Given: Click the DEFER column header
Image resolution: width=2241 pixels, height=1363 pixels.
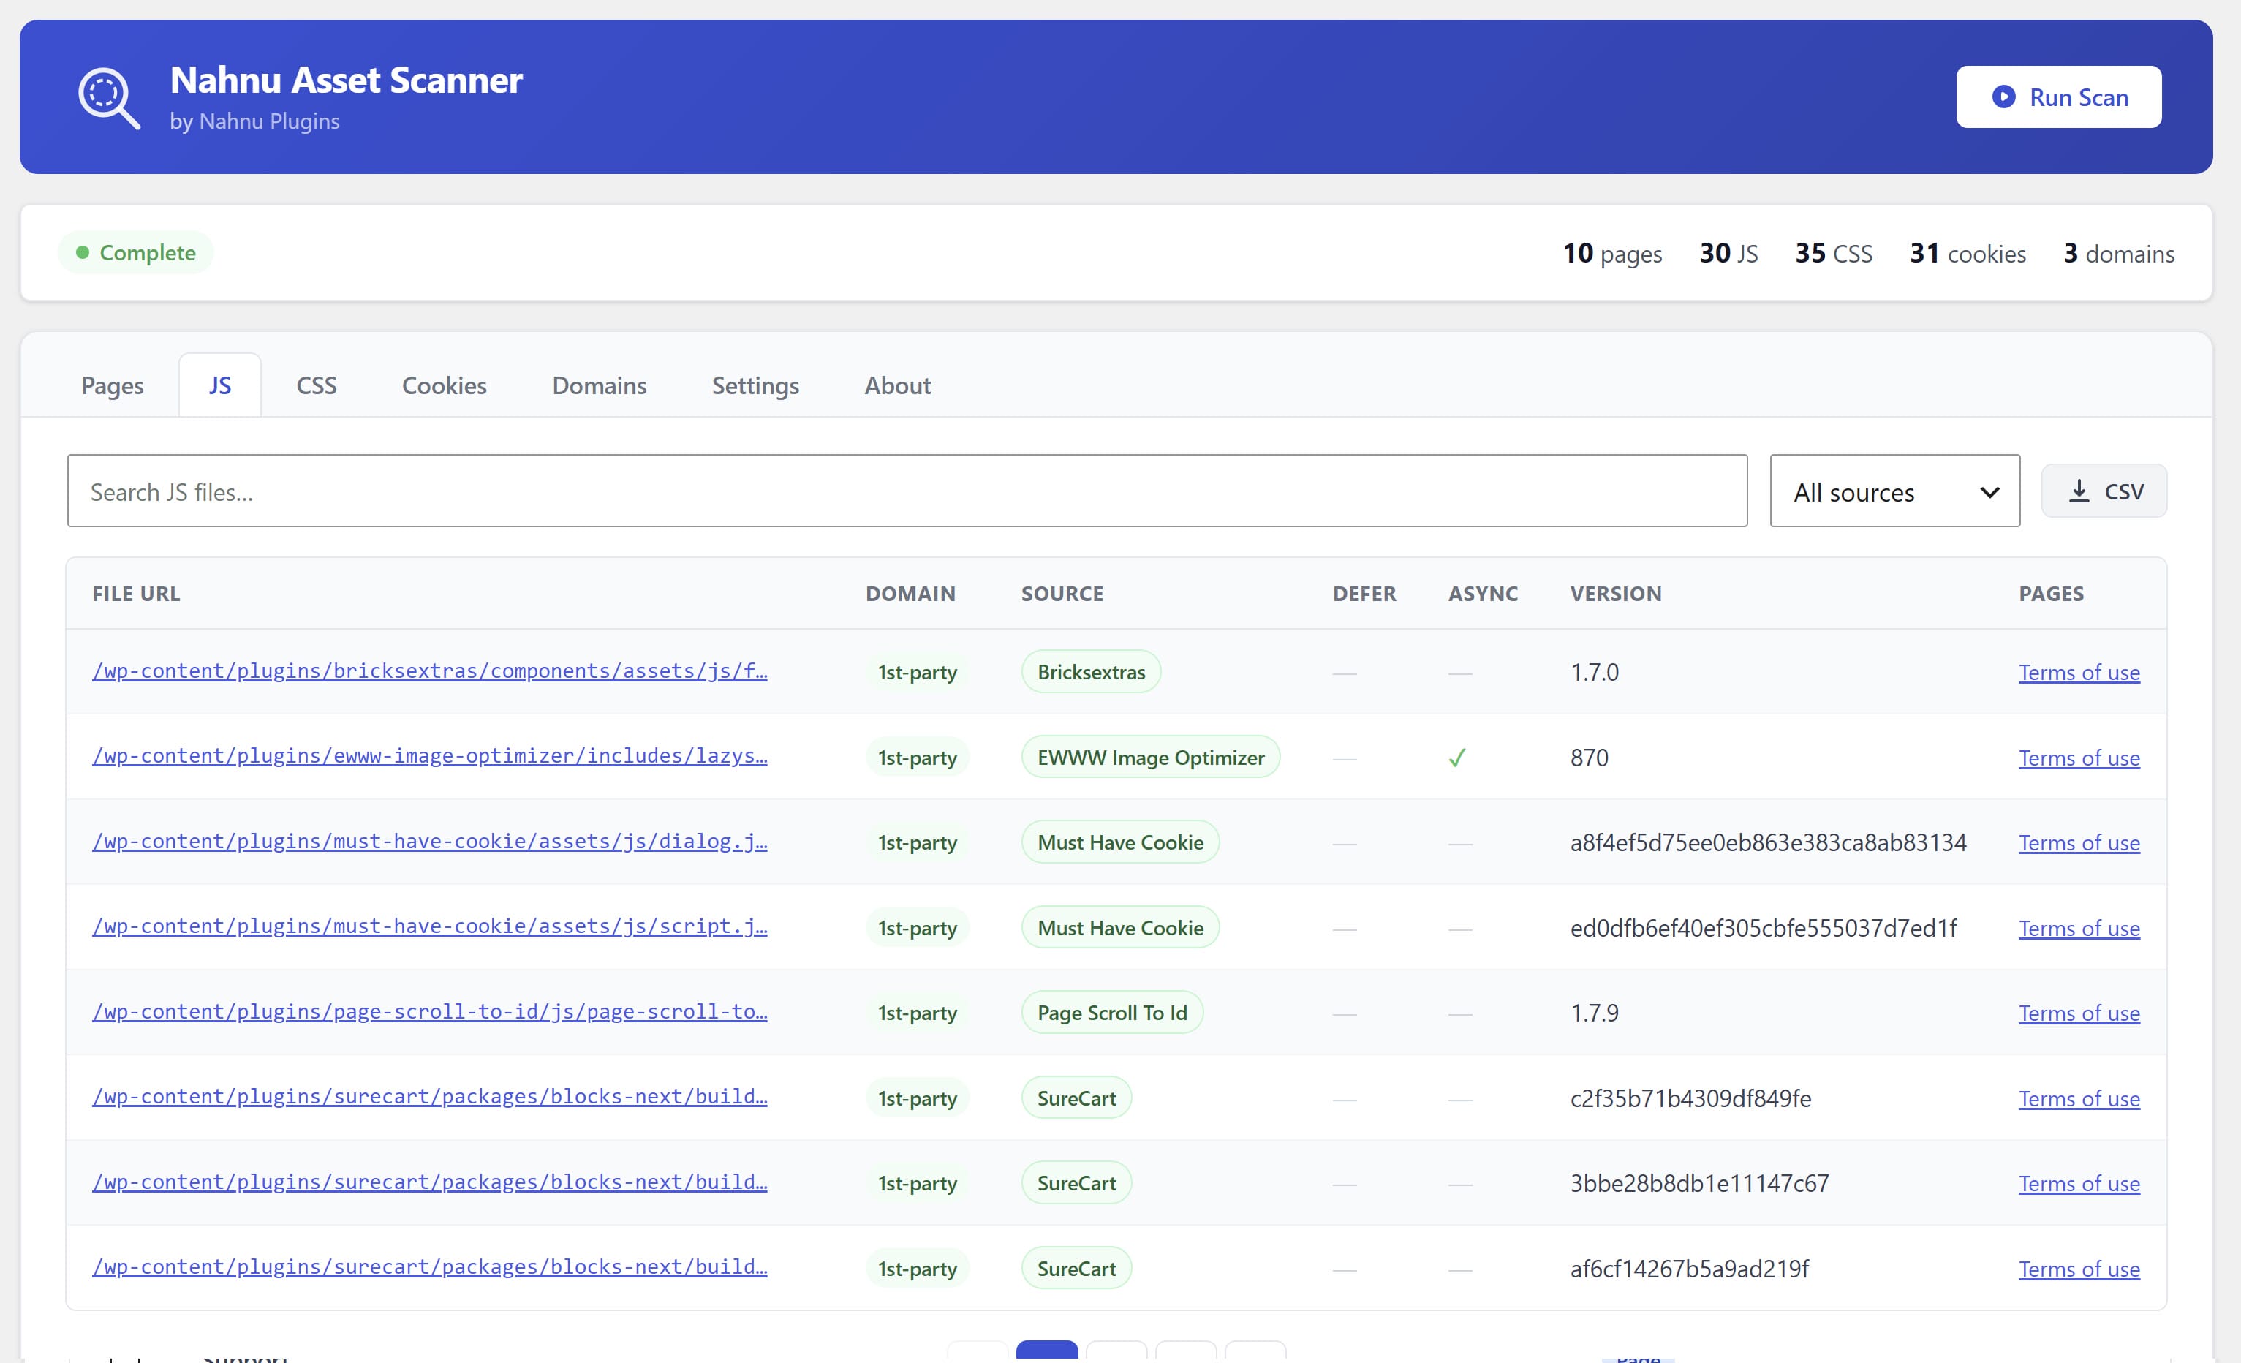Looking at the screenshot, I should coord(1364,594).
